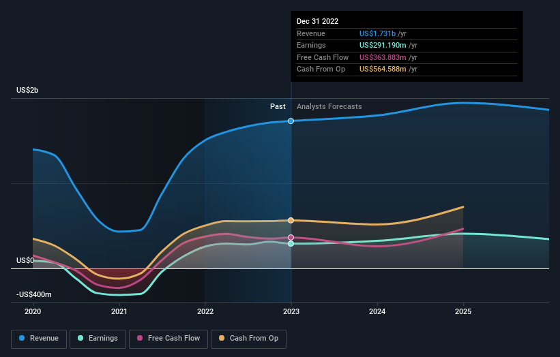The height and width of the screenshot is (357, 560).
Task: Click the orange Cash From Op marker
Action: tap(291, 221)
